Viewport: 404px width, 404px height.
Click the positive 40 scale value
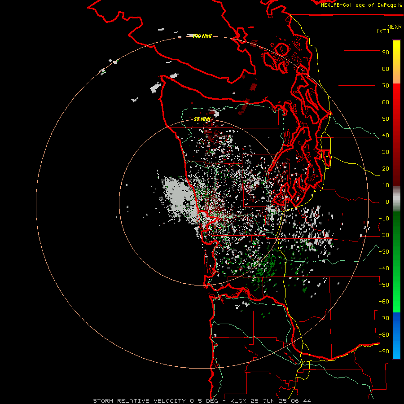tap(386, 136)
